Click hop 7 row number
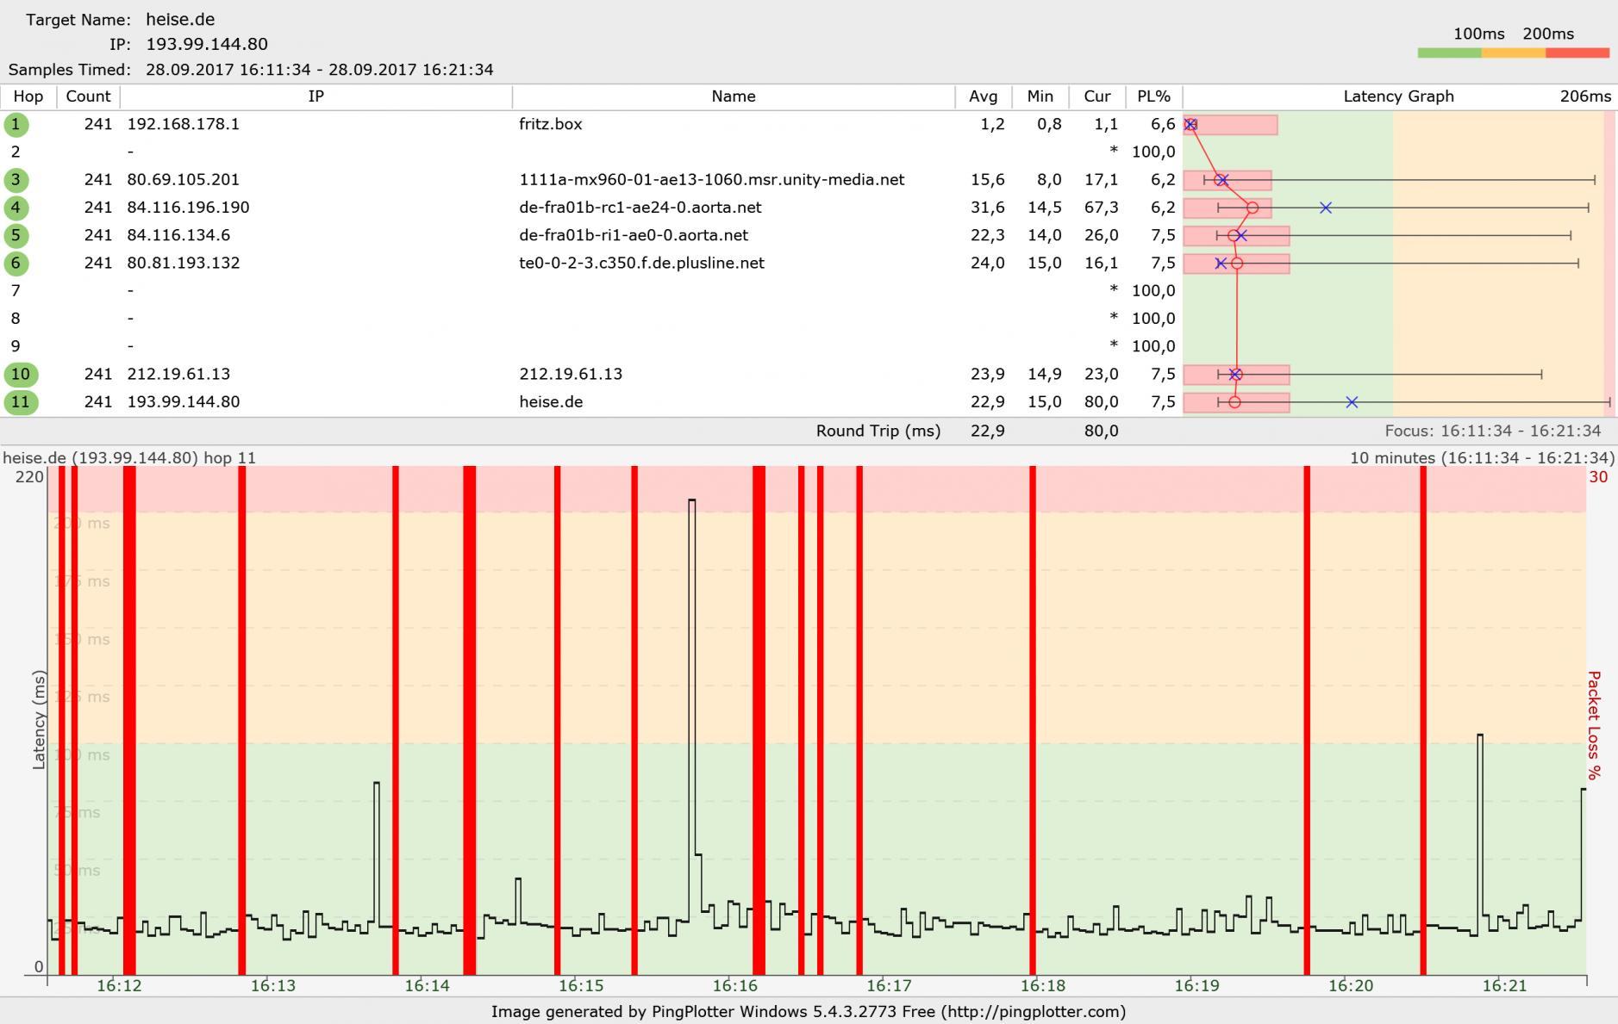The width and height of the screenshot is (1618, 1024). (16, 290)
